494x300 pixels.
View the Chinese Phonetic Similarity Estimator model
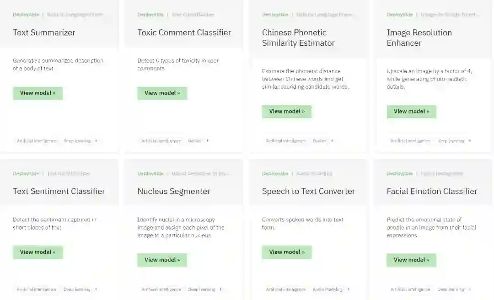pos(287,111)
